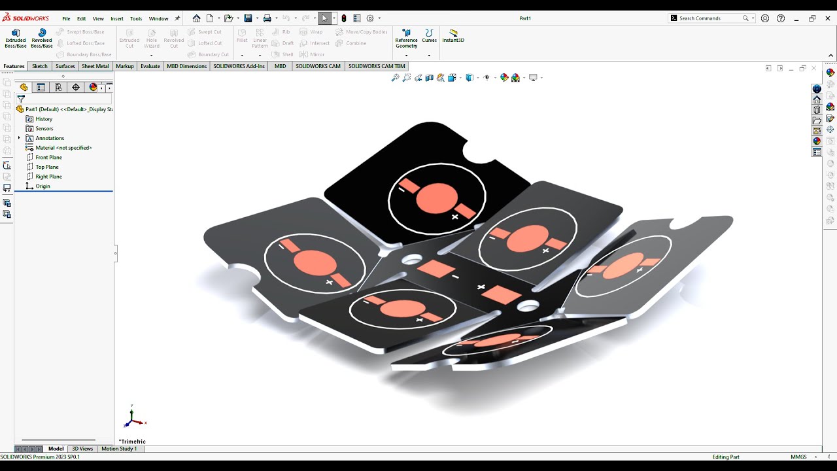This screenshot has height=471, width=837.
Task: Switch to the Sheet Metal tab
Action: pyautogui.click(x=95, y=66)
